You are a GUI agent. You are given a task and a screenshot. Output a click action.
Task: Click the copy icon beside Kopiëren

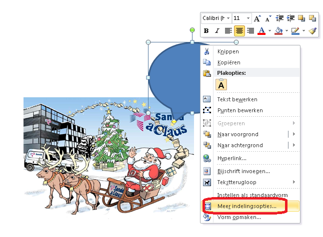207,62
